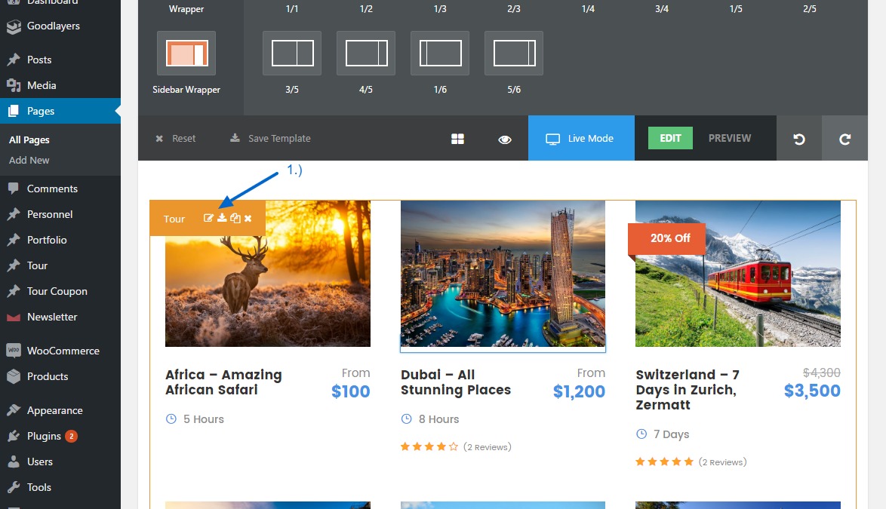The image size is (886, 509).
Task: Select the Sidebar Wrapper layout icon
Action: (x=186, y=54)
